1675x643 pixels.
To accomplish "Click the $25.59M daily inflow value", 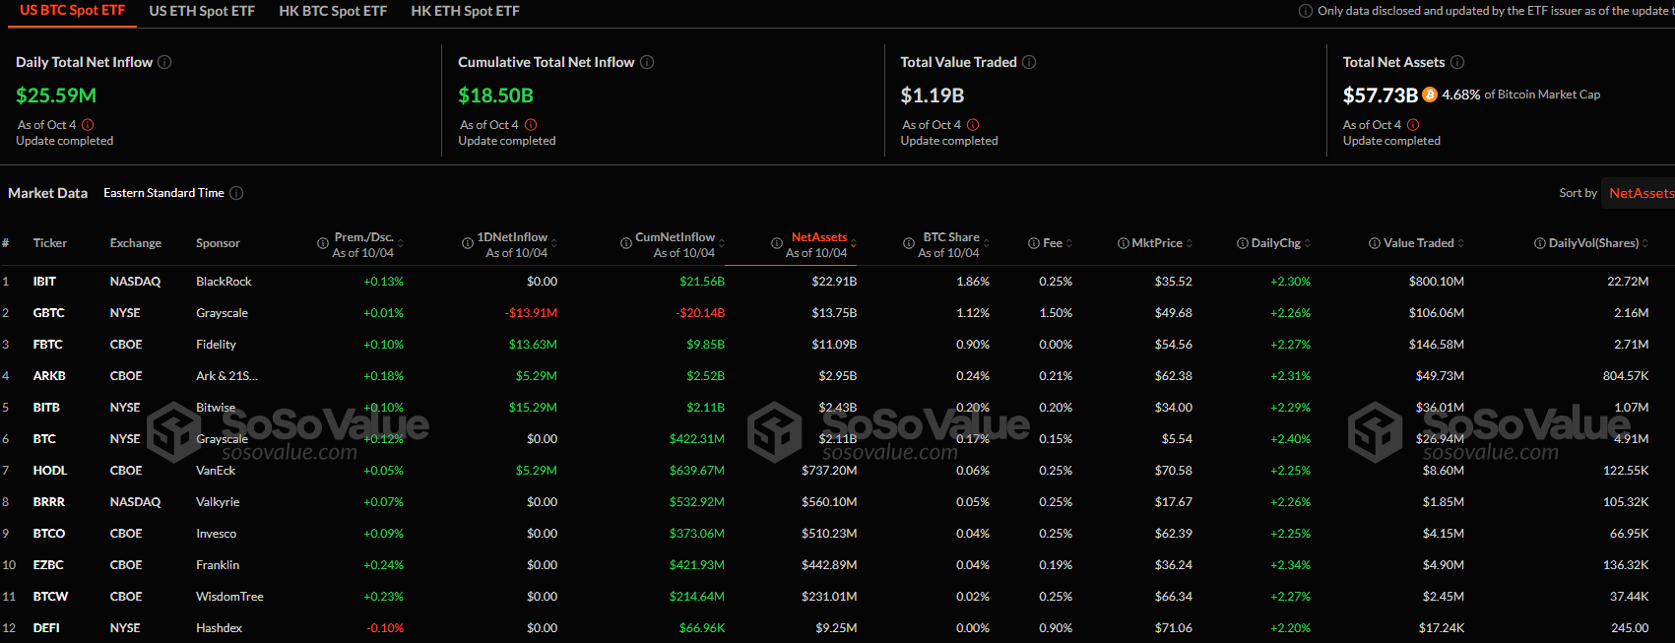I will pyautogui.click(x=56, y=96).
